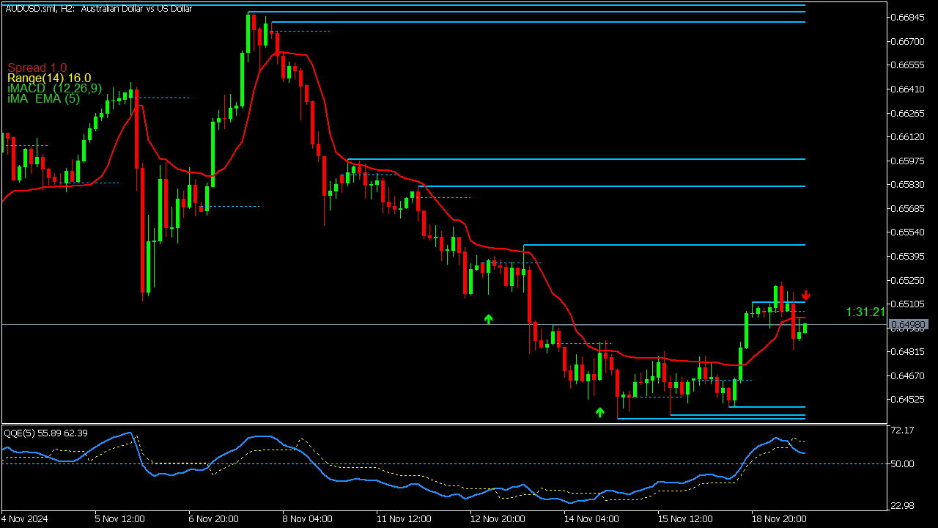This screenshot has height=528, width=938.
Task: Click the 6 Nov 20:00 time label
Action: (x=213, y=518)
